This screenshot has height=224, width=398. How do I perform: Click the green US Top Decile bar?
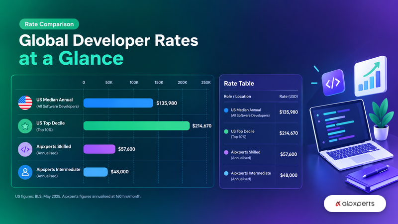(136, 126)
